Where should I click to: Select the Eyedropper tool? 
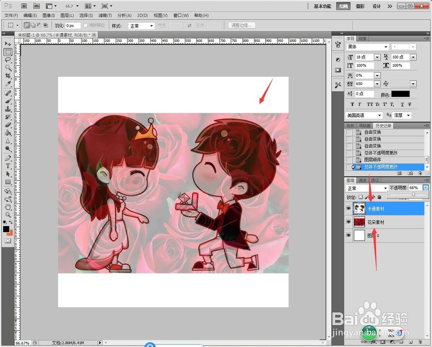8,83
